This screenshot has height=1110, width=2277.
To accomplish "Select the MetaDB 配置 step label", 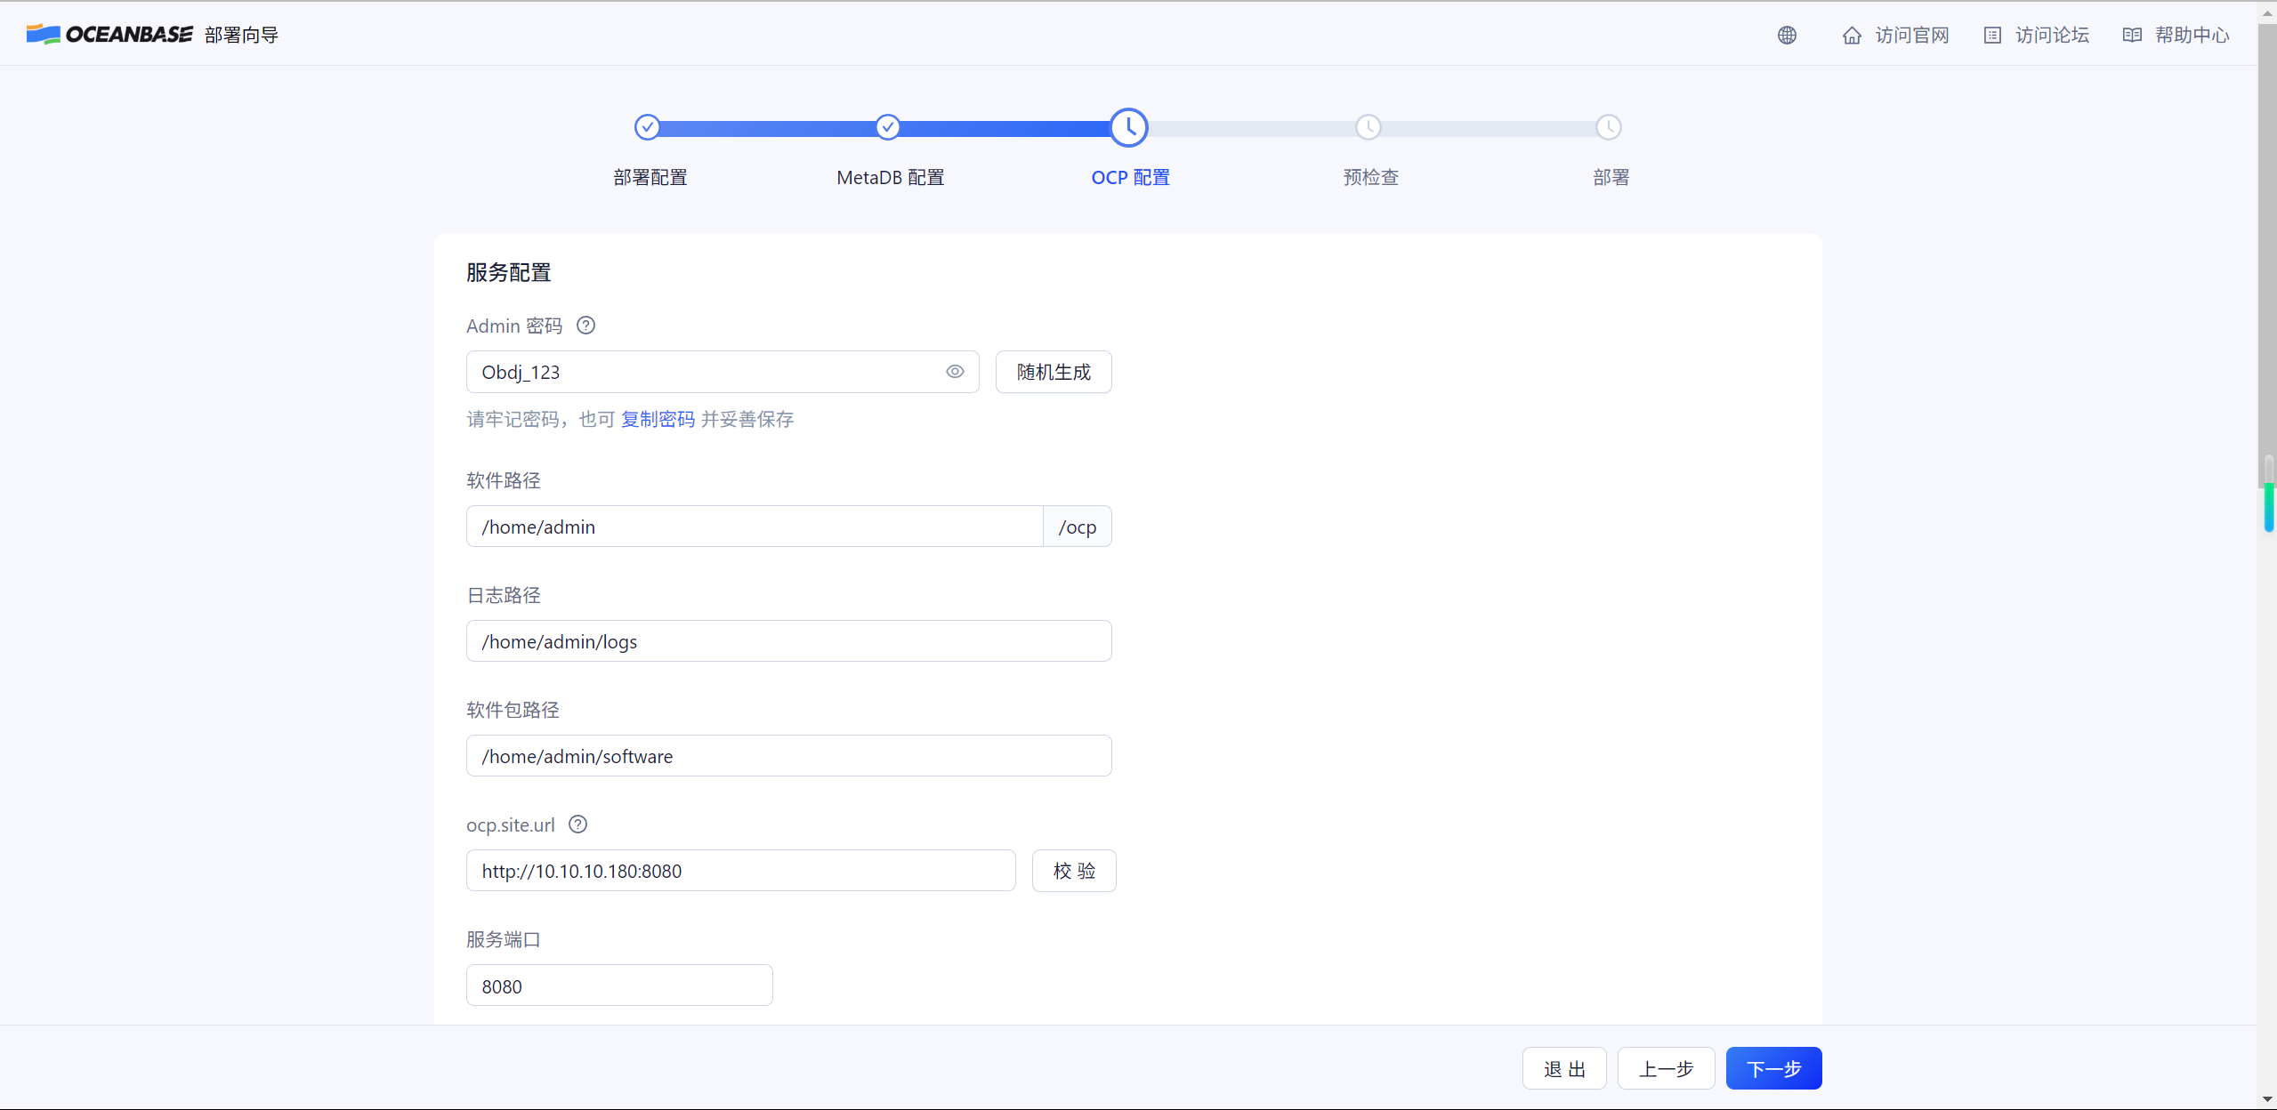I will [x=891, y=177].
